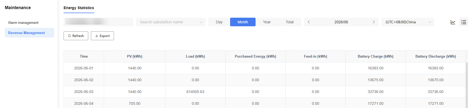This screenshot has height=108, width=472.
Task: Click the Export button
Action: coord(102,36)
